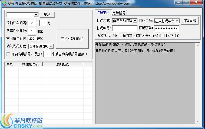Viewport: 205px width, 129px height.
Task: Click the 序号 column header
Action: pyautogui.click(x=12, y=64)
